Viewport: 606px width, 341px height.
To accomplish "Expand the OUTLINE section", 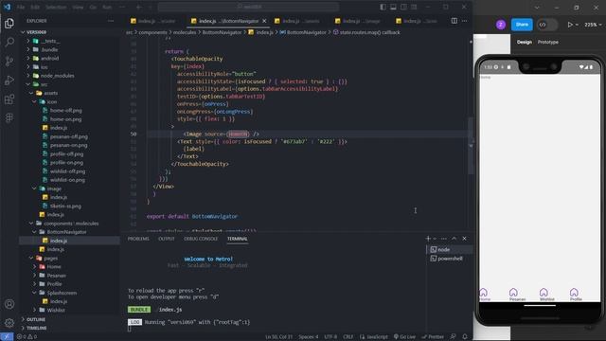I will pos(36,319).
